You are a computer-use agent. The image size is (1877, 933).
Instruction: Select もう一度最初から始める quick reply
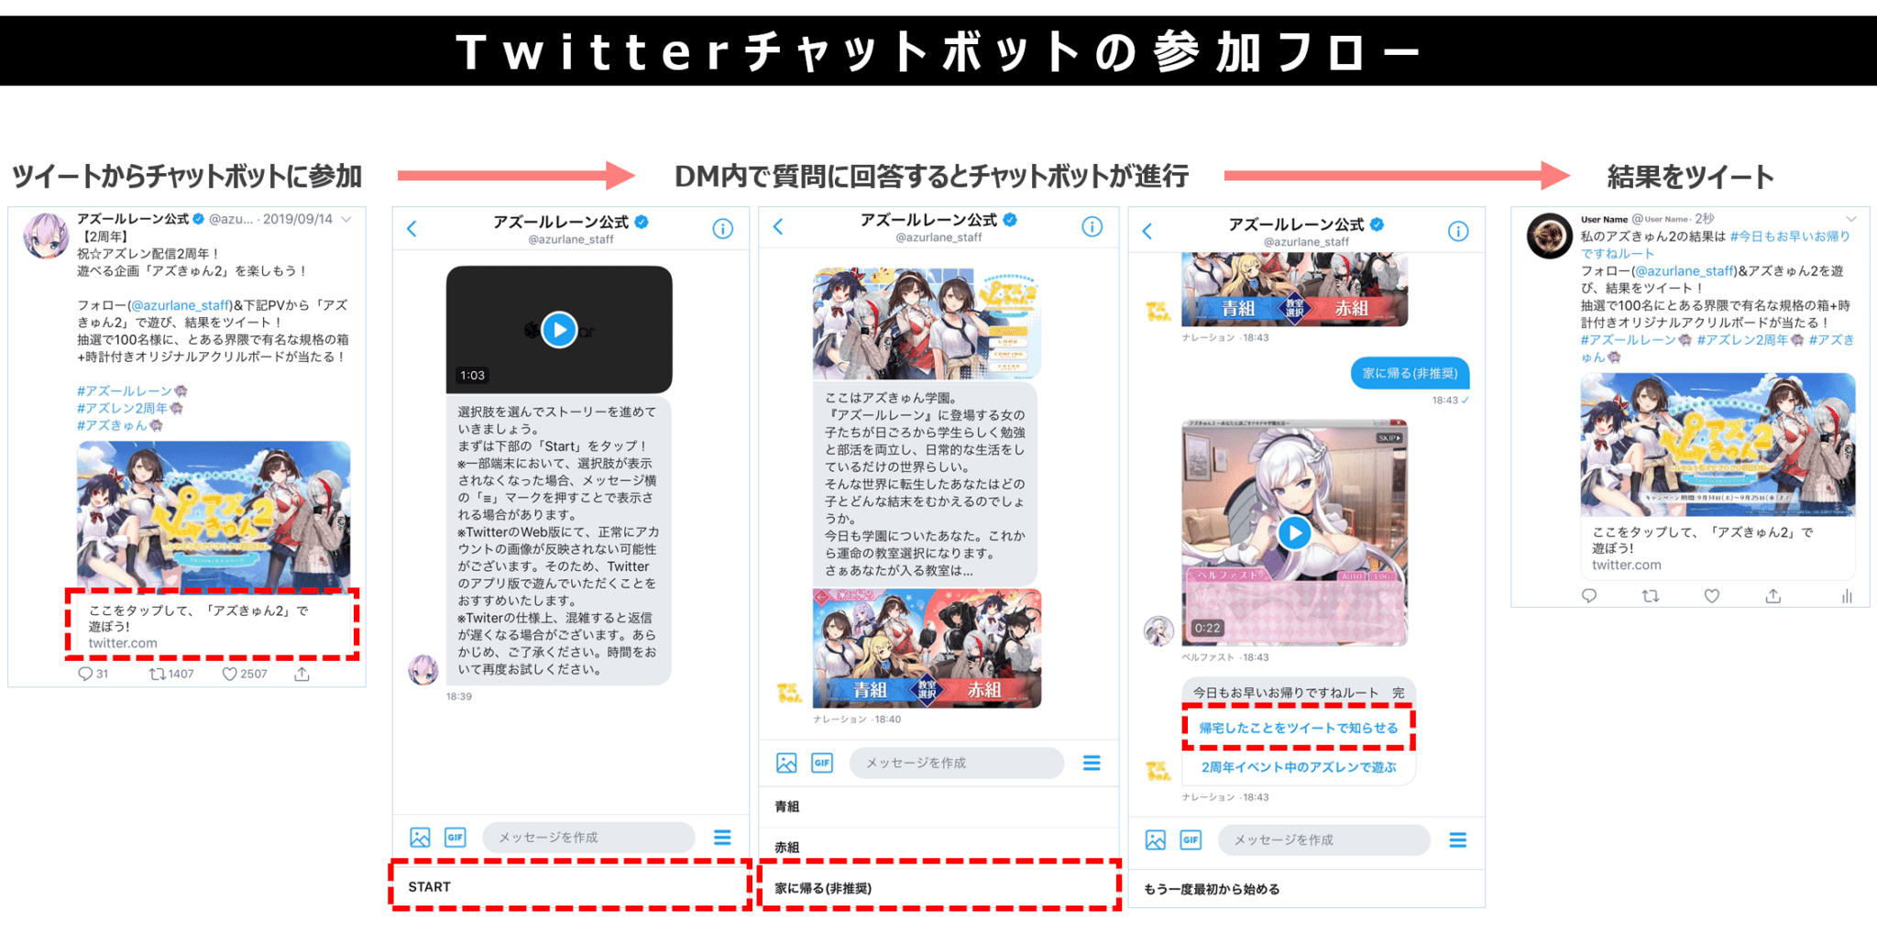[x=1306, y=889]
